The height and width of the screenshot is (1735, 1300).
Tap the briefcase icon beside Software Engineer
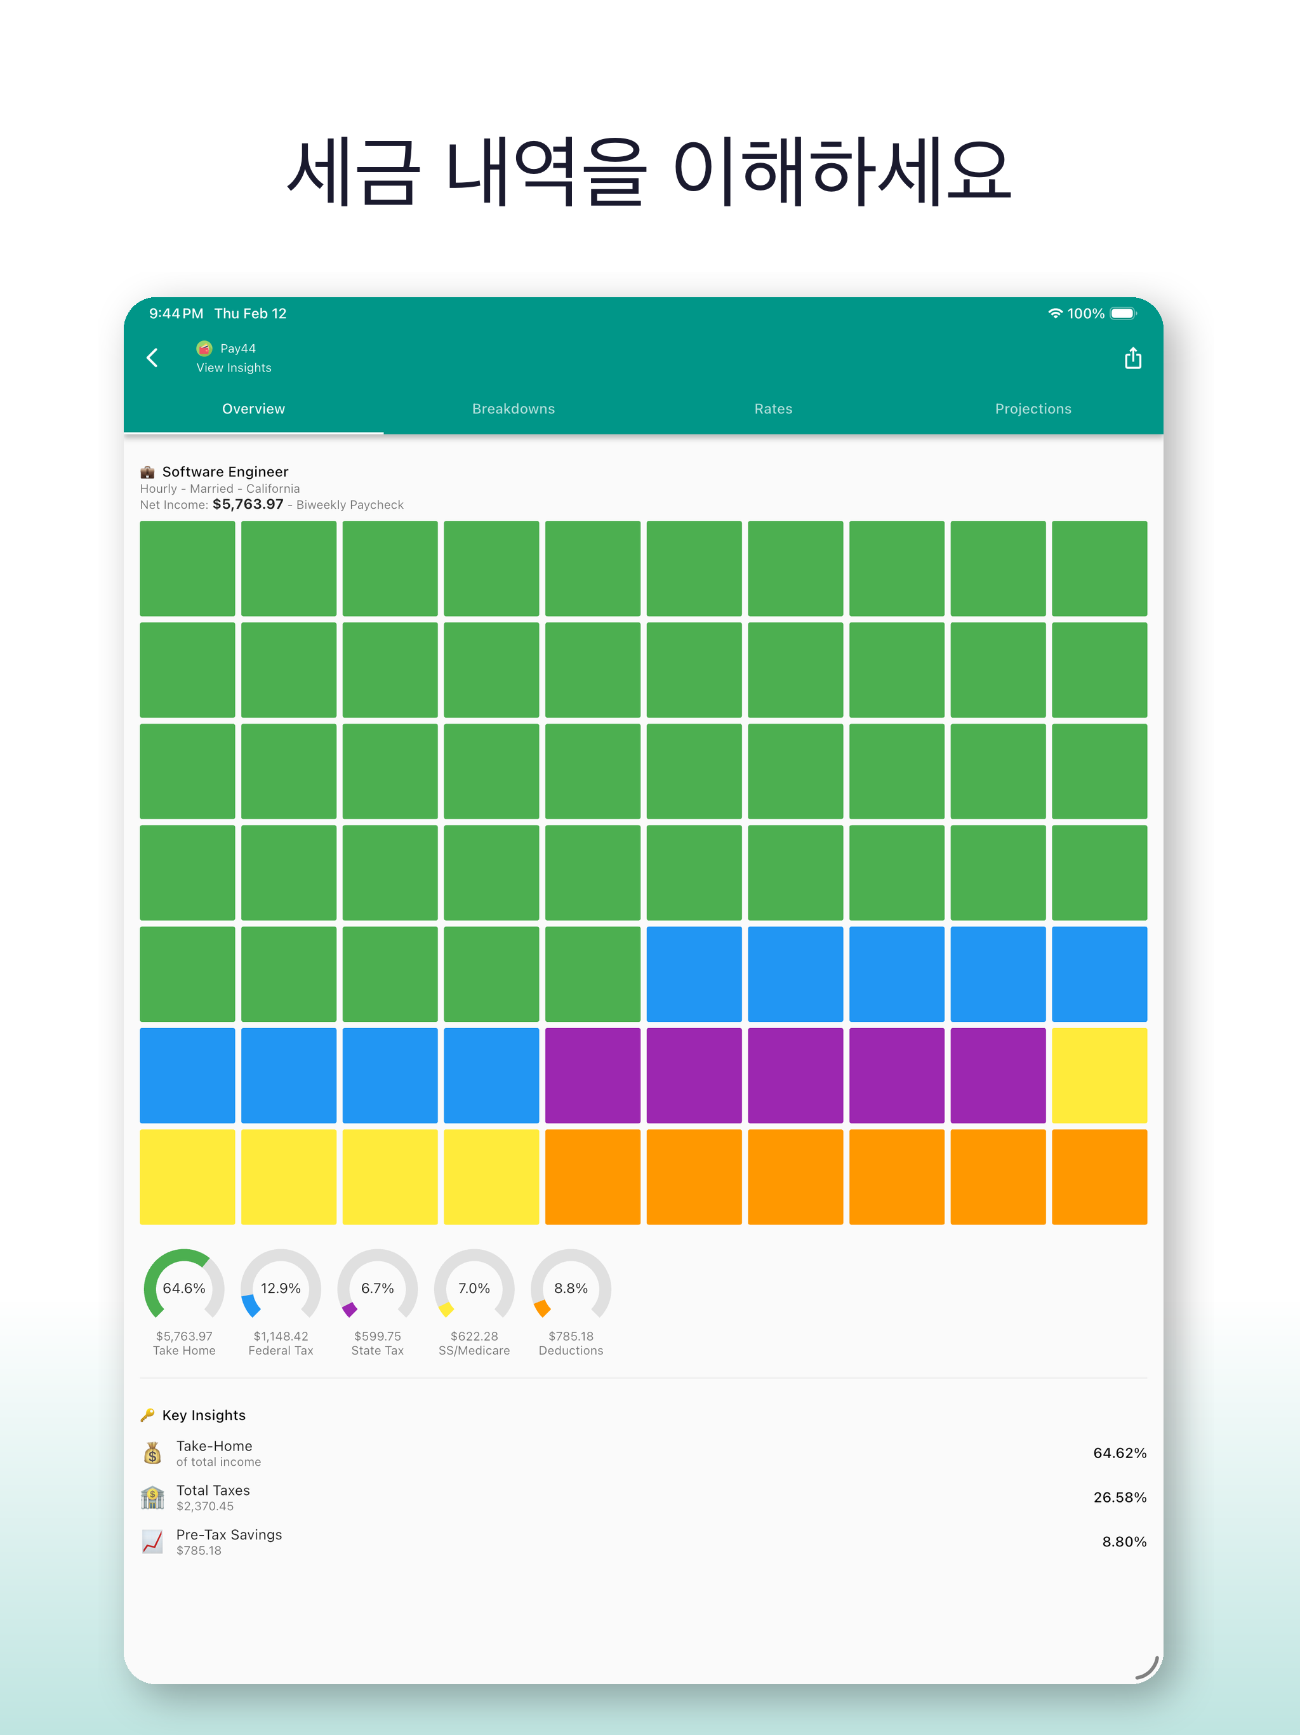(x=147, y=472)
